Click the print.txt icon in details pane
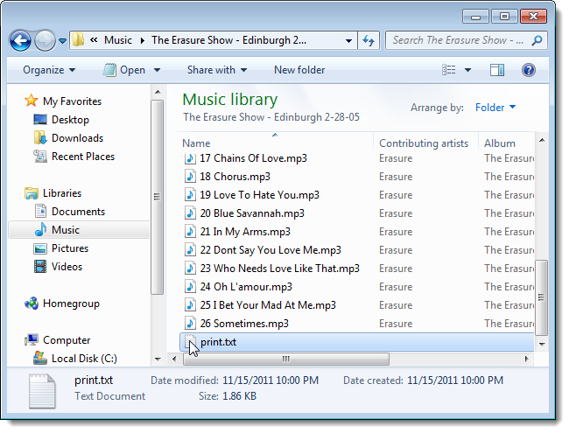Screen dimensions: 569x433 pos(43,391)
